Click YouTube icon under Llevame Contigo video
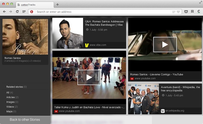The height and width of the screenshot is (124, 203). point(132,79)
